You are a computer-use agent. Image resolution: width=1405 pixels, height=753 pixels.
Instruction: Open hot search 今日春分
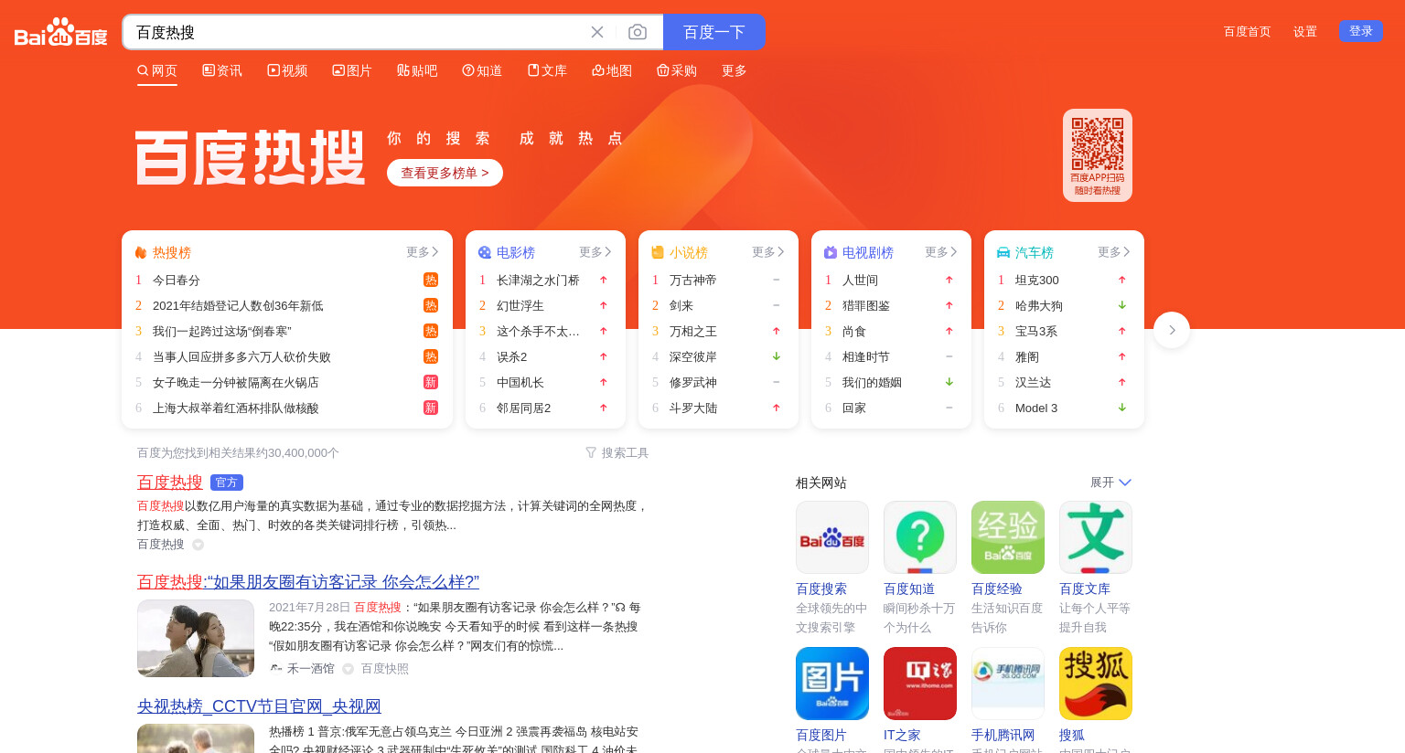click(x=177, y=280)
